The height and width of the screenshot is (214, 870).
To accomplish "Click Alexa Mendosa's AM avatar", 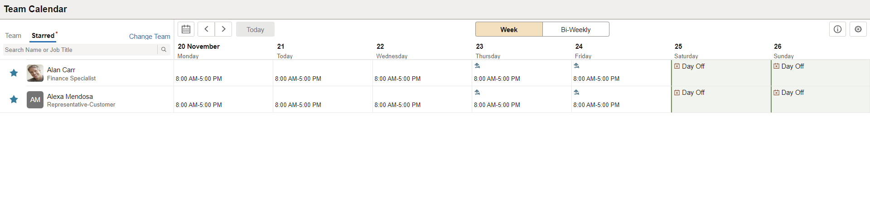I will coord(35,100).
